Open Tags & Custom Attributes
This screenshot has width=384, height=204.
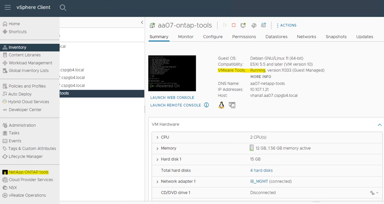click(x=32, y=149)
